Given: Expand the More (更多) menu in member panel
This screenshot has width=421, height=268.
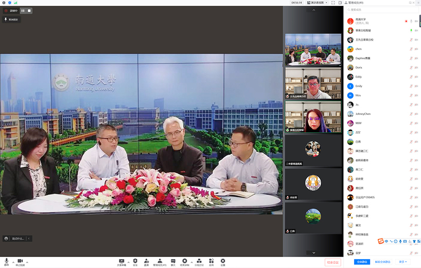Looking at the screenshot, I should 403,262.
